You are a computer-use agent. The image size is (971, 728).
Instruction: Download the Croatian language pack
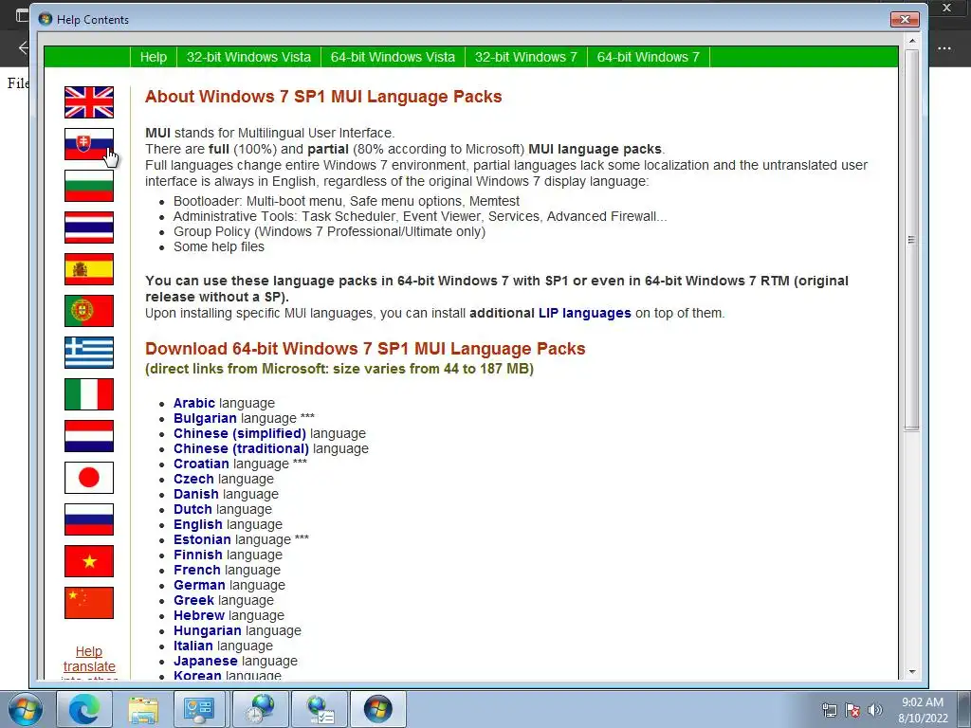coord(201,464)
